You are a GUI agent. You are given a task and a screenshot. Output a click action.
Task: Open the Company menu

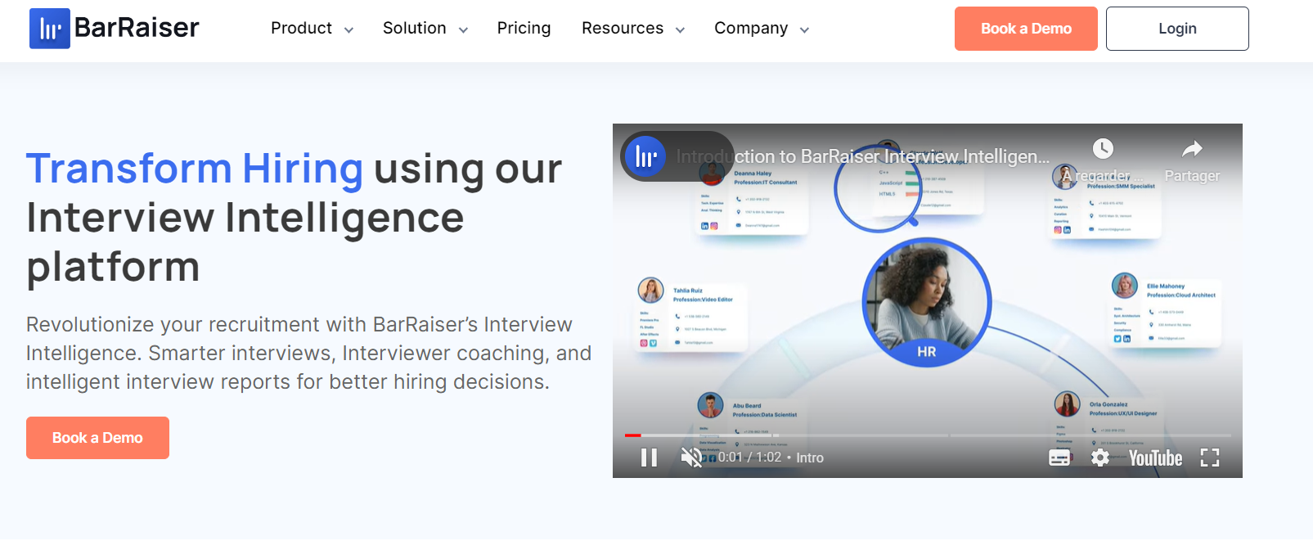(x=761, y=29)
